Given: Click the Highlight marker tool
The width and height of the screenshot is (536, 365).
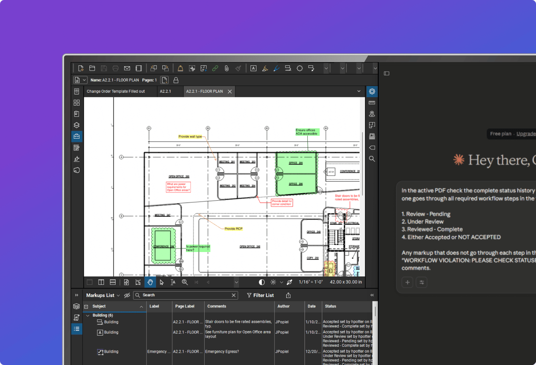Looking at the screenshot, I should tap(265, 68).
